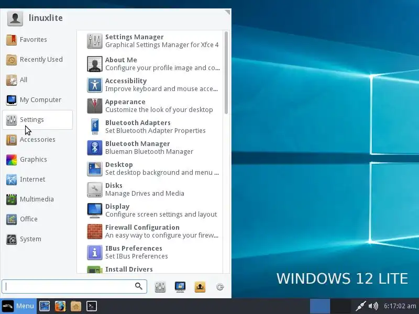
Task: Open the Accessories category
Action: coord(37,140)
